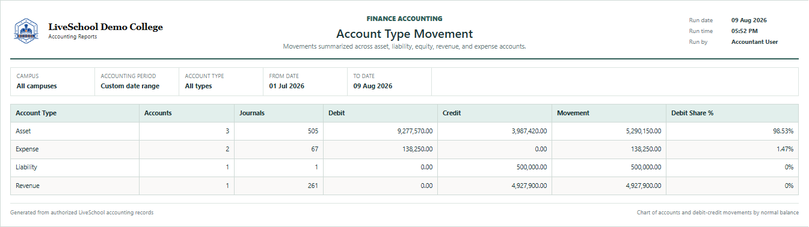Click footer note Generated from authorized records

tap(82, 213)
